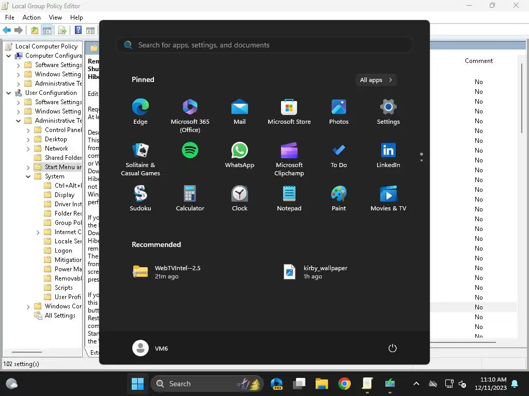Jump to next pinned apps page dot
Image resolution: width=529 pixels, height=396 pixels.
tap(422, 160)
